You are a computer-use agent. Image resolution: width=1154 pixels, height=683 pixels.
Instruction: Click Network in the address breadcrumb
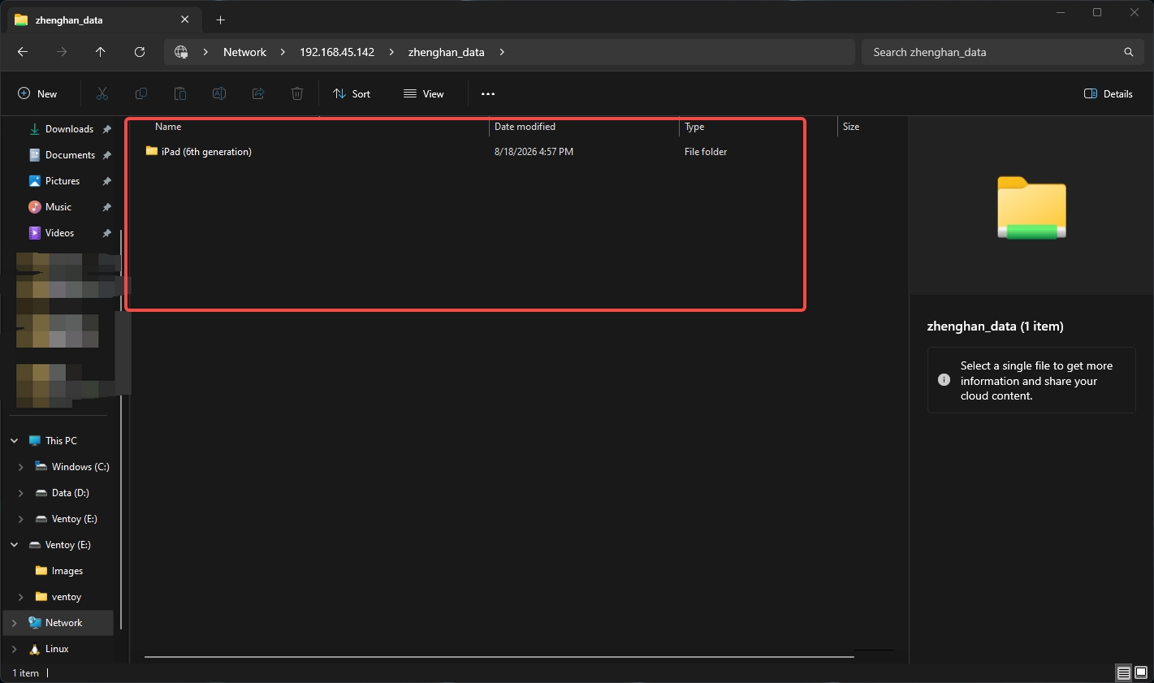point(244,52)
